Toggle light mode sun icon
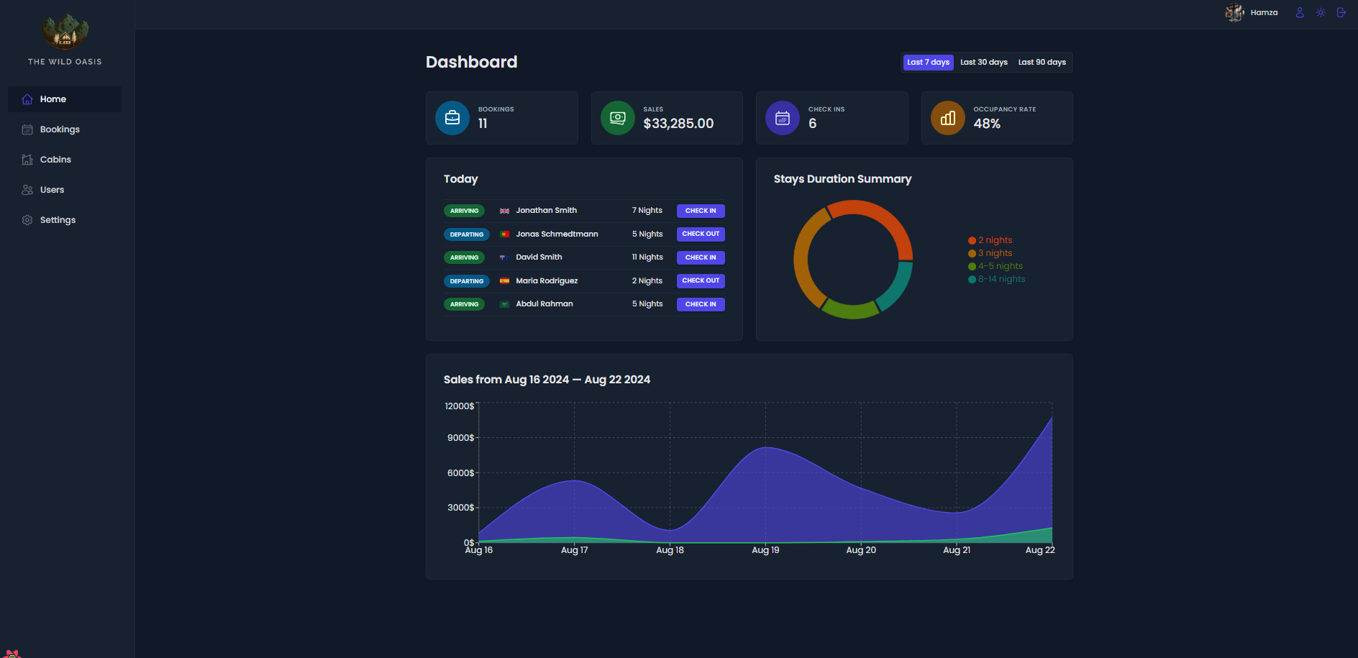Screen dimensions: 1358x658 point(1321,12)
